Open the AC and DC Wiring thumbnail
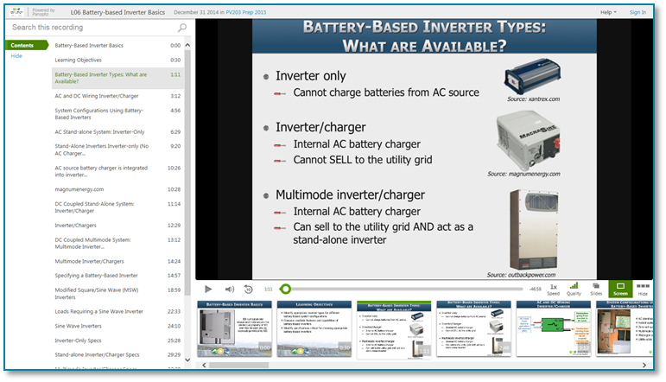 (x=553, y=329)
